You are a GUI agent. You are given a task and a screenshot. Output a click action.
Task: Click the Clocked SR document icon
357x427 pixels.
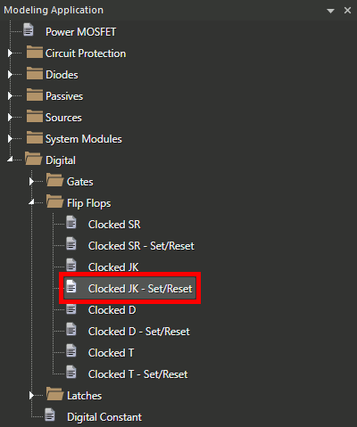71,222
